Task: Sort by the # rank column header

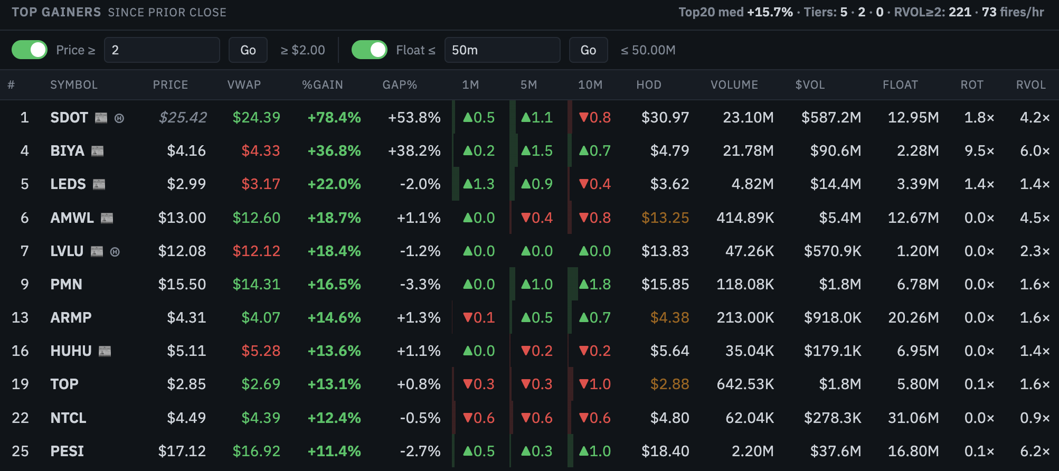Action: [11, 85]
